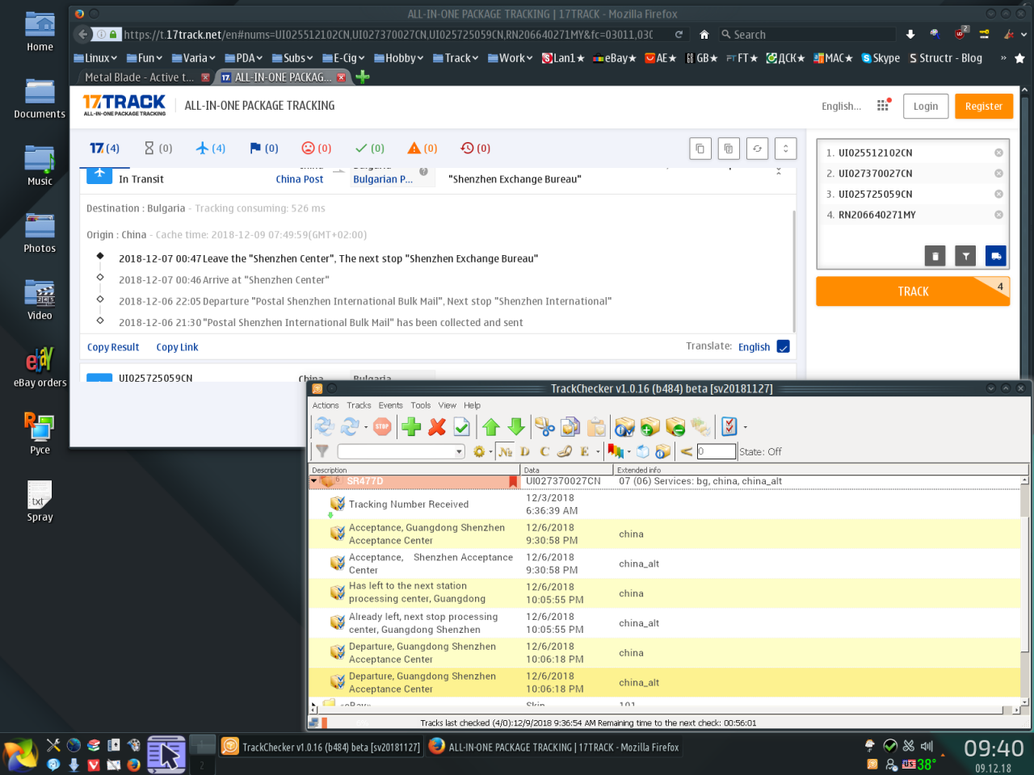Click the copy icon in TrackChecker toolbar
Viewport: 1034px width, 775px height.
pos(570,426)
